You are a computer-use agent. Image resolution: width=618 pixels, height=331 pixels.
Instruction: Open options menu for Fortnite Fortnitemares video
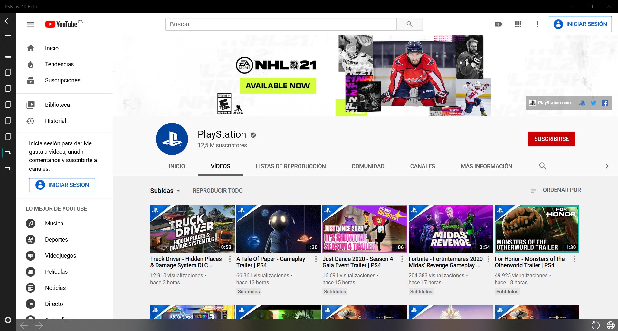coord(488,259)
